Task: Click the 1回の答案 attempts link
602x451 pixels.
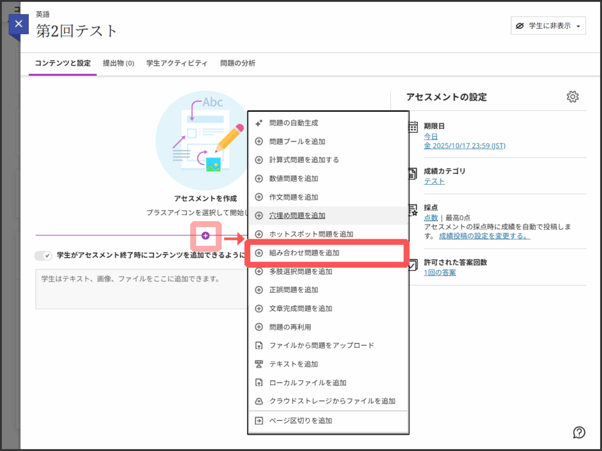Action: [x=439, y=272]
